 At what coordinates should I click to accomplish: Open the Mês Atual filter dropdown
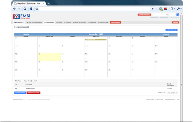[19, 81]
